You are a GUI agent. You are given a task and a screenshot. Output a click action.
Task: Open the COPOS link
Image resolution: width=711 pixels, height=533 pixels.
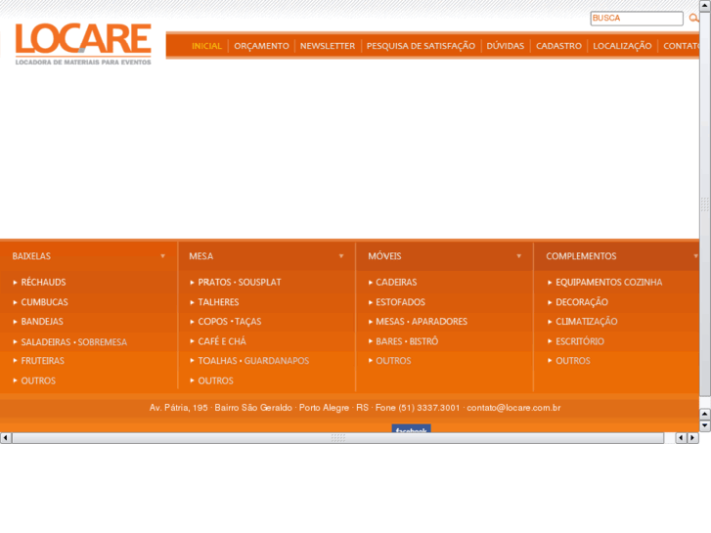point(212,322)
